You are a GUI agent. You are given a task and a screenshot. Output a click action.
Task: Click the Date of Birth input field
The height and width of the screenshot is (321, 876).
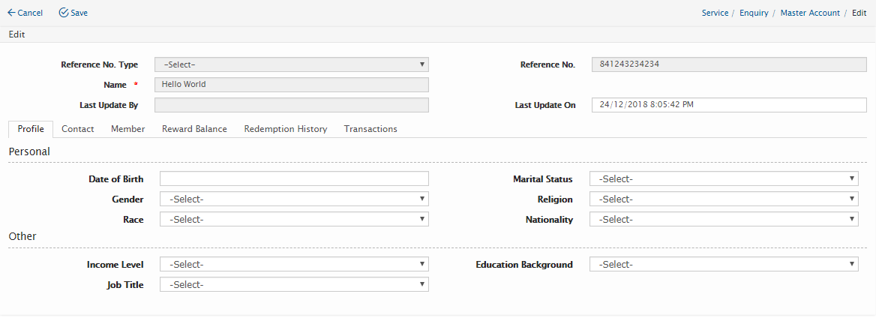pyautogui.click(x=294, y=178)
